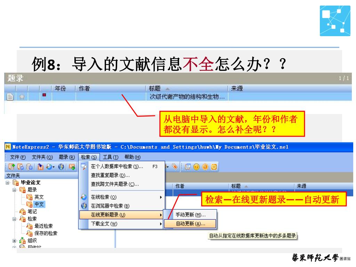The image size is (356, 267).
Task: Click the download full text toolbar icon
Action: pos(72,167)
